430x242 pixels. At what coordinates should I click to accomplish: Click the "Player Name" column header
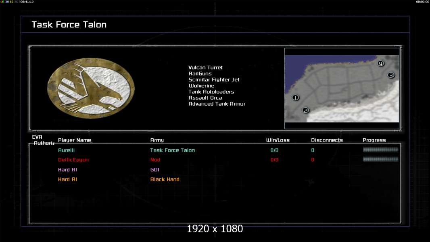pyautogui.click(x=75, y=140)
